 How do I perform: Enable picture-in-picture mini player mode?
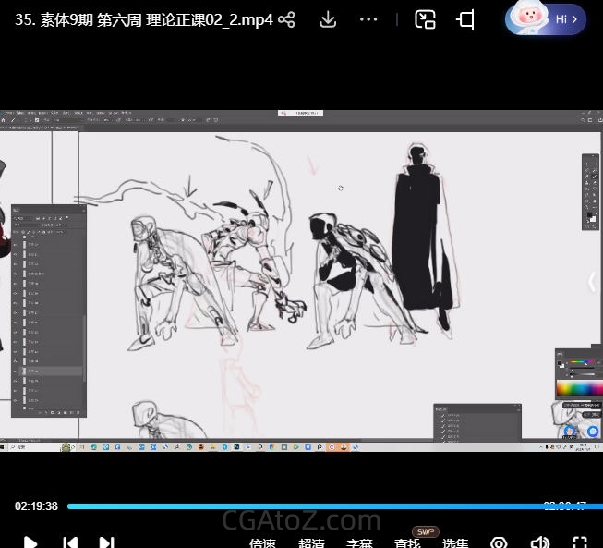[x=425, y=19]
